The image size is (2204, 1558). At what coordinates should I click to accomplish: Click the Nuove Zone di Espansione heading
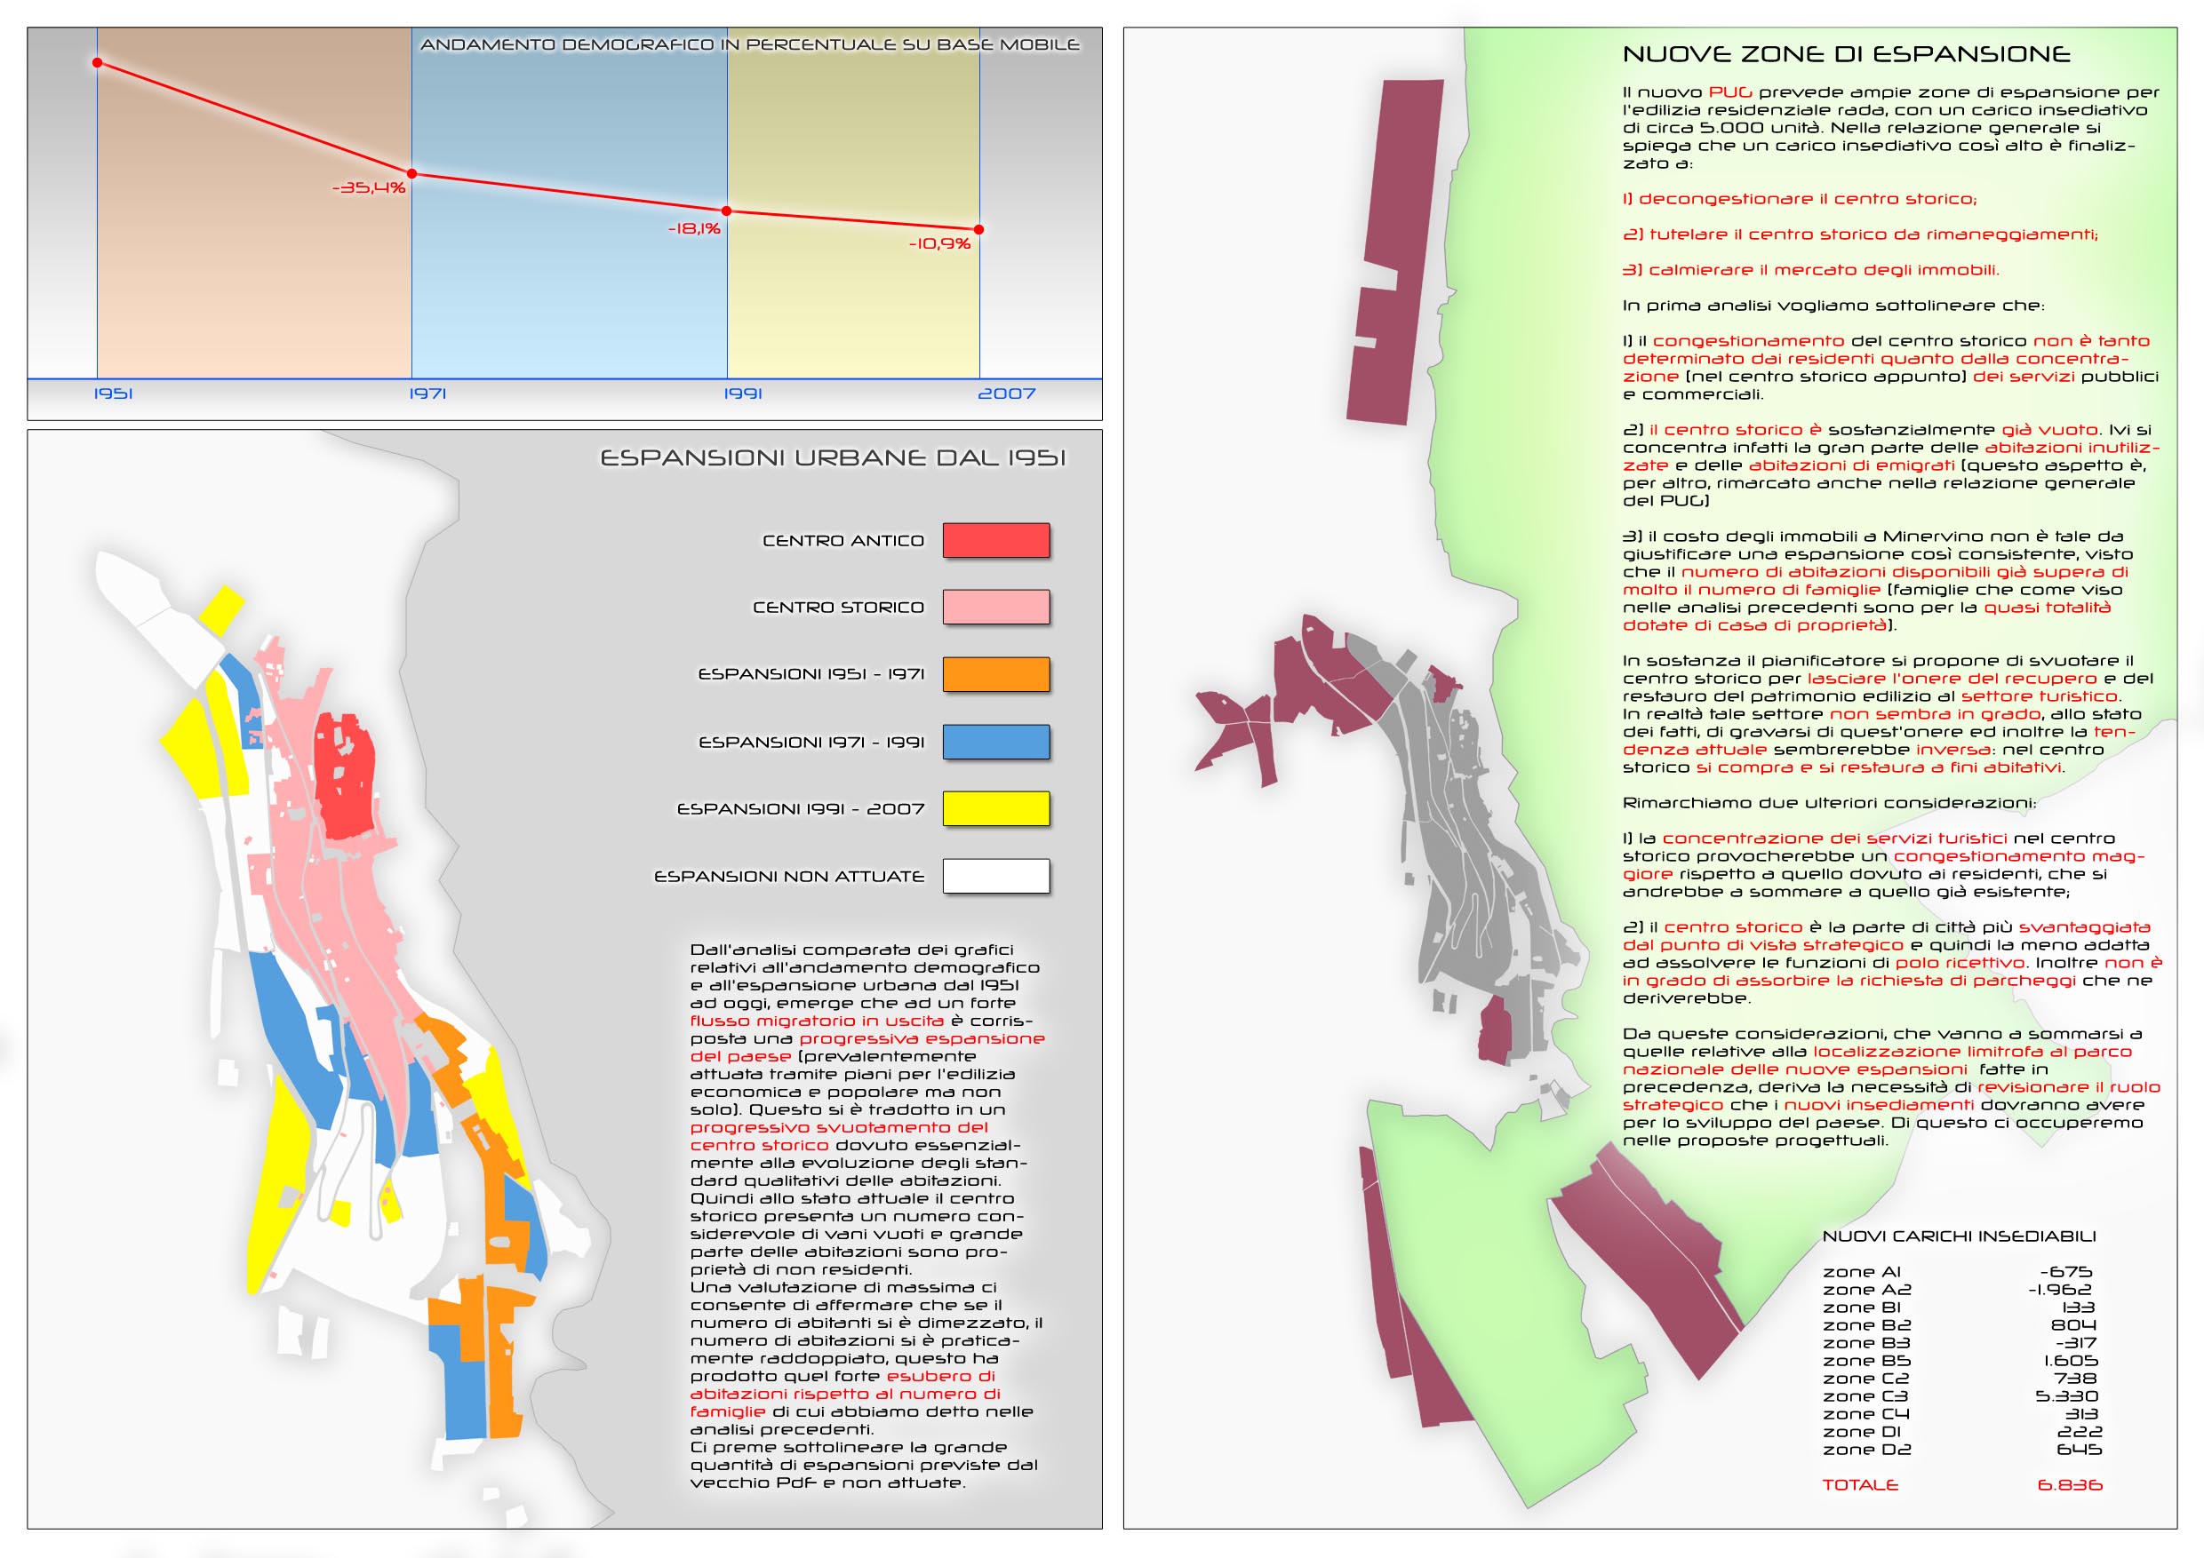click(x=1846, y=55)
